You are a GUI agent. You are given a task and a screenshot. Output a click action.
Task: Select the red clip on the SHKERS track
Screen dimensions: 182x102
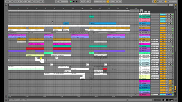[35, 48]
